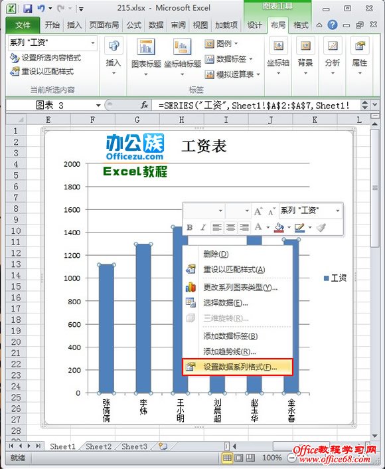Viewport: 385px width, 469px height.
Task: Expand the formula bar with the double-chevron button
Action: (375, 105)
